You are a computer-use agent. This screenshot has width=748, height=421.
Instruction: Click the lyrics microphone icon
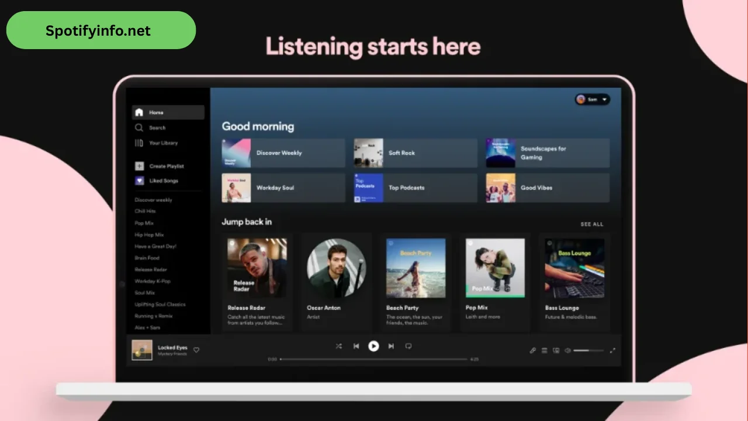(x=532, y=350)
